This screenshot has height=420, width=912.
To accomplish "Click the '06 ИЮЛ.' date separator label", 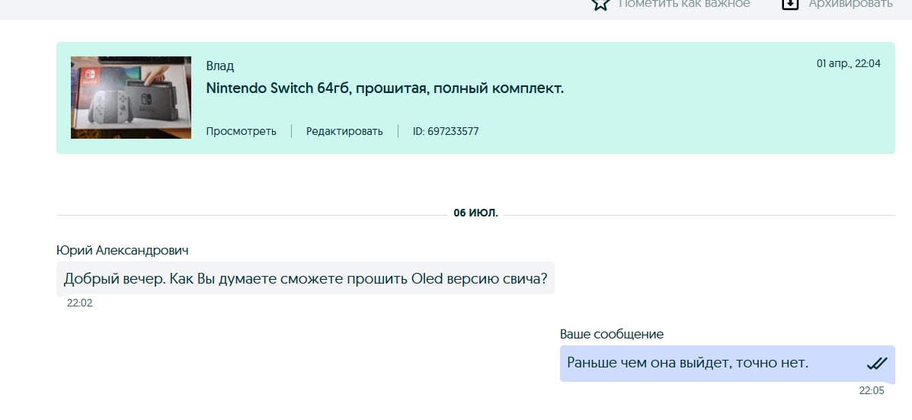I will coord(475,213).
